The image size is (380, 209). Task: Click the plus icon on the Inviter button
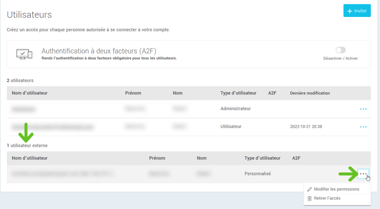(350, 11)
